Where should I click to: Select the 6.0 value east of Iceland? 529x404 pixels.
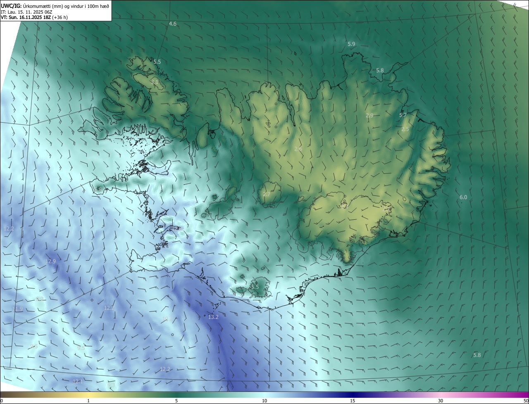tap(463, 197)
